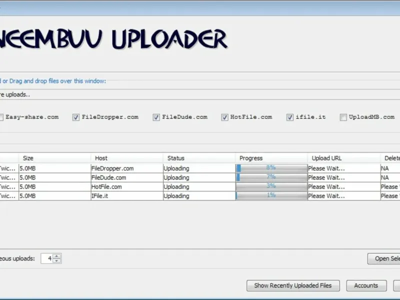Image resolution: width=400 pixels, height=300 pixels.
Task: Click the Status column header
Action: (199, 158)
